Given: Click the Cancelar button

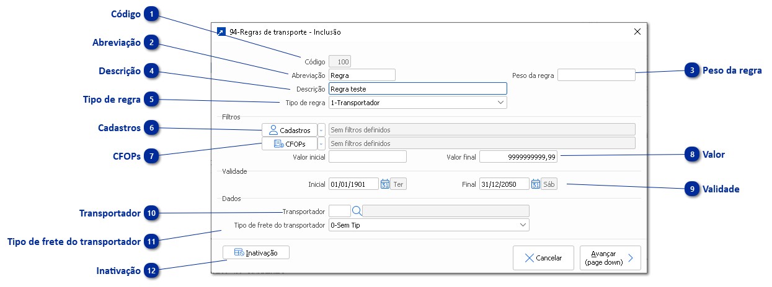Looking at the screenshot, I should pyautogui.click(x=543, y=258).
